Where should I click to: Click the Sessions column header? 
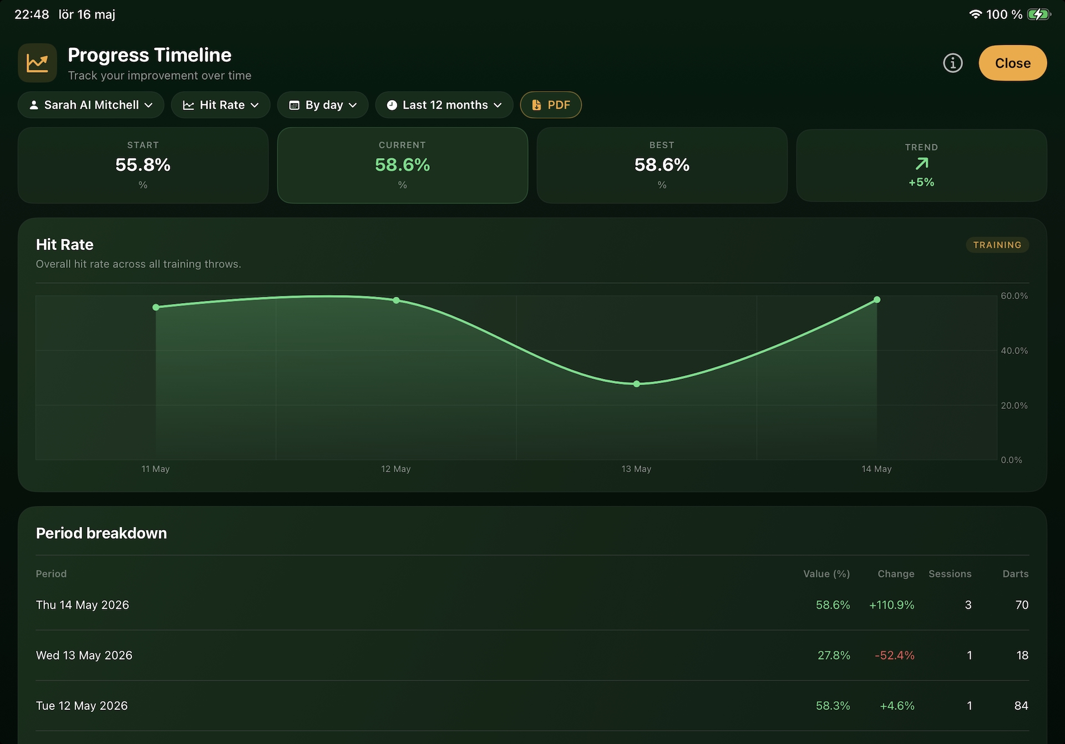click(x=950, y=574)
